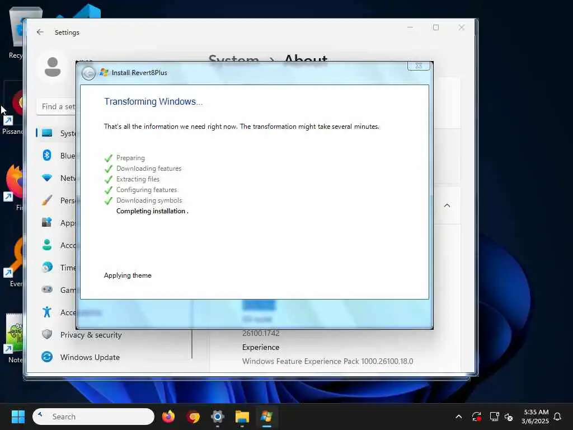
Task: Open System category icon in Settings sidebar
Action: click(x=47, y=133)
